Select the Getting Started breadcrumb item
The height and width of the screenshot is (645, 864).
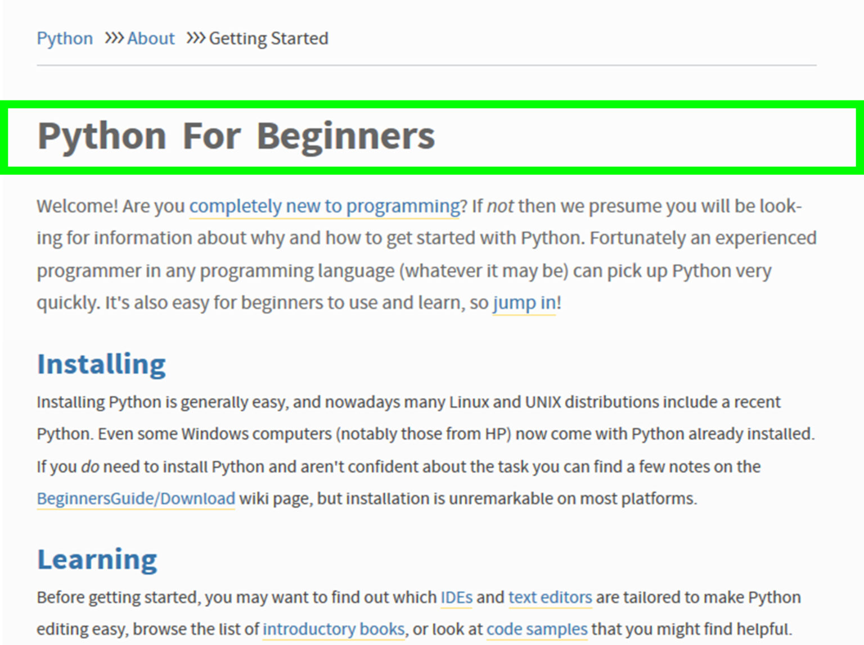(268, 38)
